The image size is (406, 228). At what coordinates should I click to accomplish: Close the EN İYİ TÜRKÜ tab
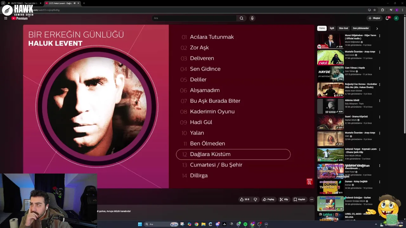click(41, 3)
